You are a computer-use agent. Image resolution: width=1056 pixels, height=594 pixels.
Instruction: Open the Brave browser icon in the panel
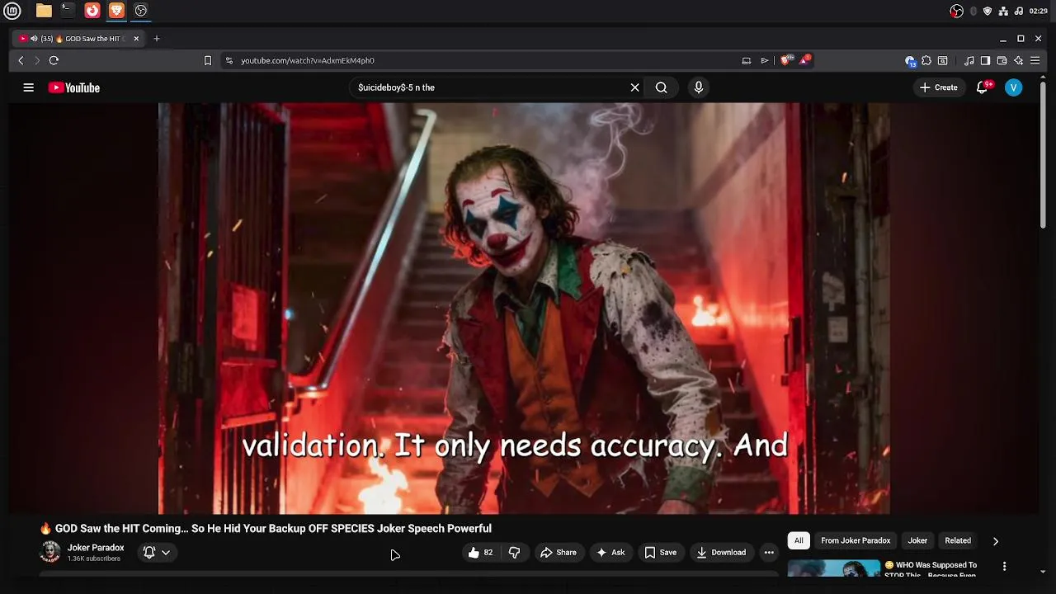pyautogui.click(x=116, y=11)
